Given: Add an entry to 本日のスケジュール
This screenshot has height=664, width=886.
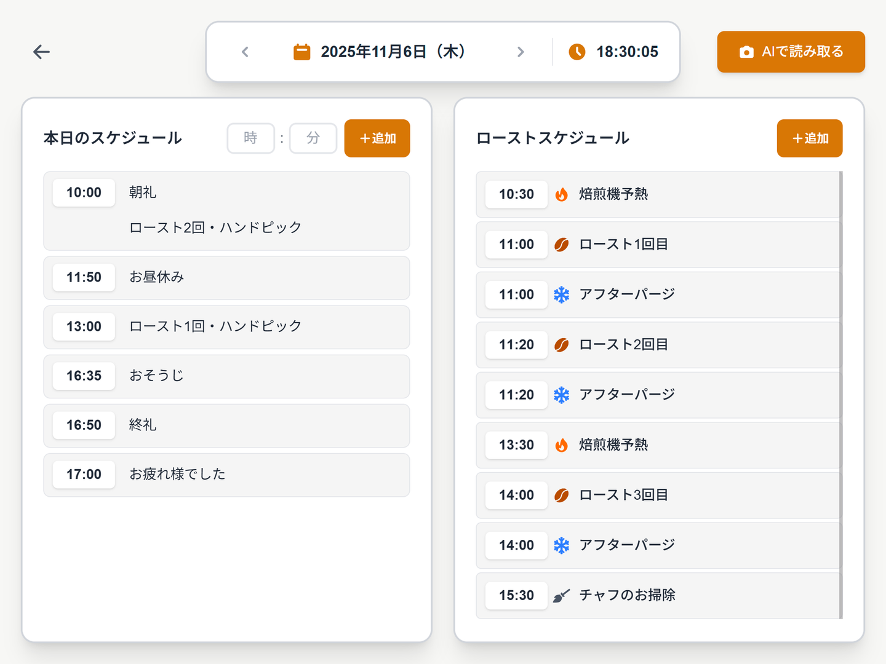Looking at the screenshot, I should click(377, 138).
